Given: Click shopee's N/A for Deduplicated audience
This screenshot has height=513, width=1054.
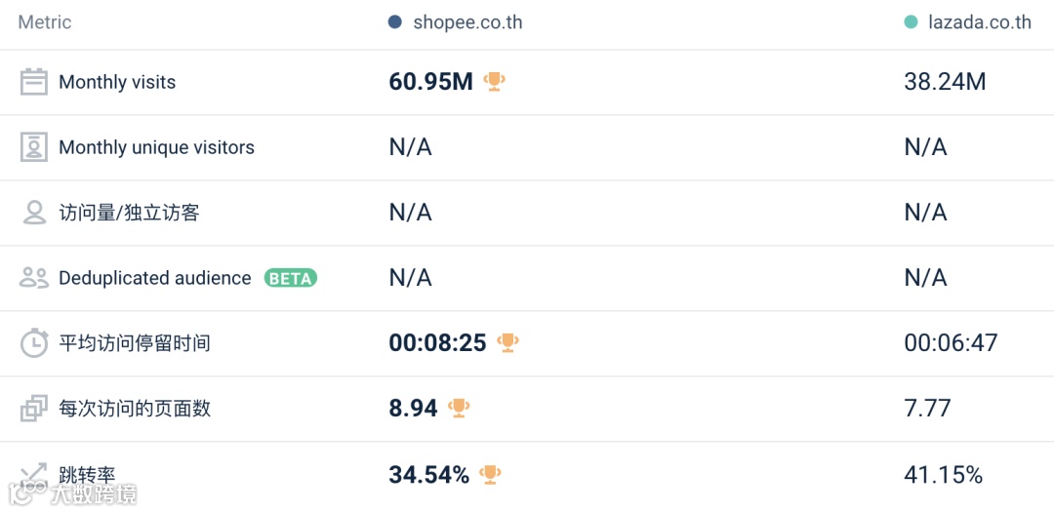Looking at the screenshot, I should pyautogui.click(x=410, y=277).
